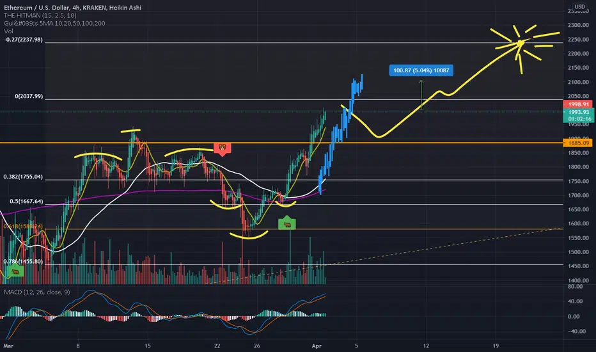Click the 0.786(1455.80) Fibonacci label
596x352 pixels.
tap(23, 261)
